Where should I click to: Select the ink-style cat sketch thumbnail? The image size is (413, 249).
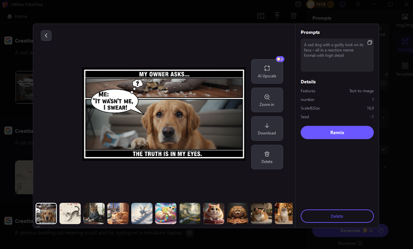click(x=70, y=213)
